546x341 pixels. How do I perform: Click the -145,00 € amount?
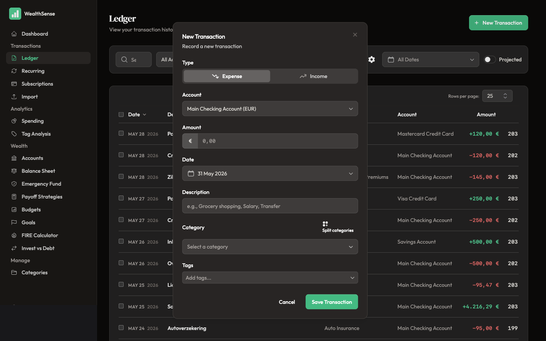pyautogui.click(x=484, y=177)
